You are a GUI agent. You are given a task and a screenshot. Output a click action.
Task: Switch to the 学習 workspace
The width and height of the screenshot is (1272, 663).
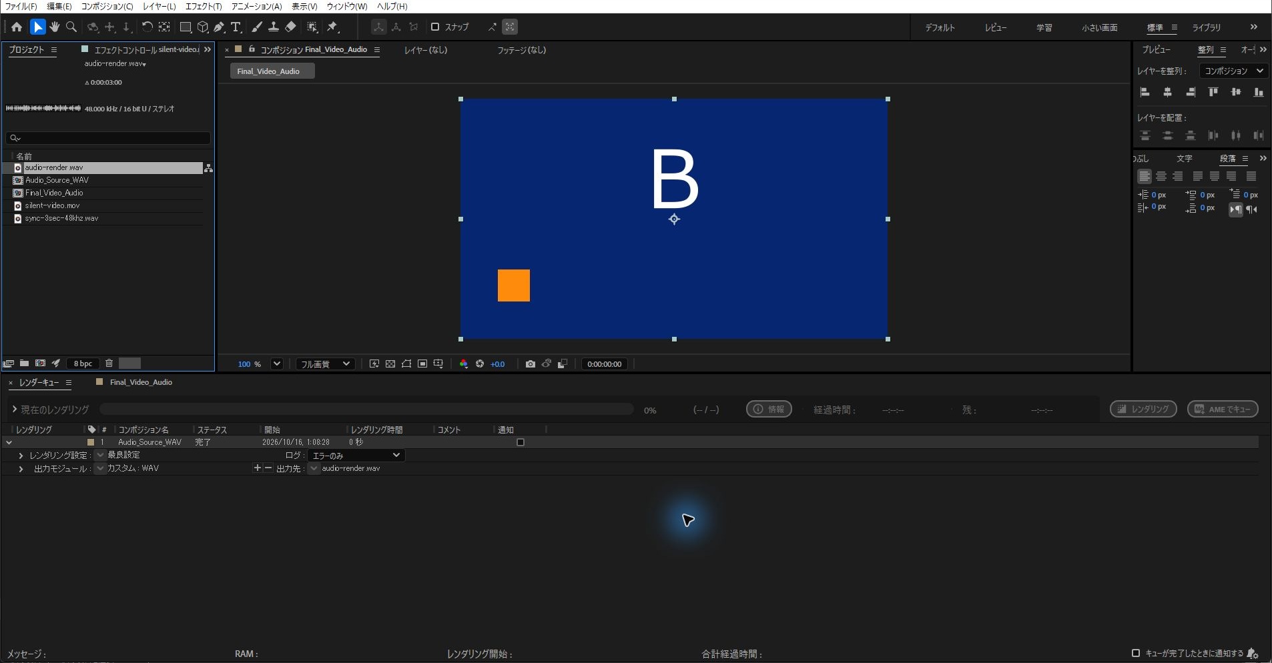click(1044, 27)
